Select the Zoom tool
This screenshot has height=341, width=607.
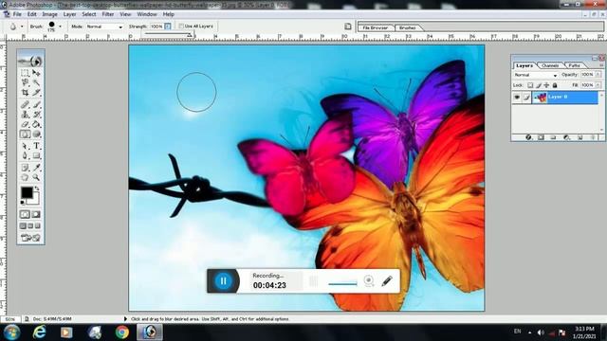[36, 177]
